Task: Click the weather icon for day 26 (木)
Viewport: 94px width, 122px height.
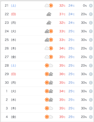Action: coord(49,48)
